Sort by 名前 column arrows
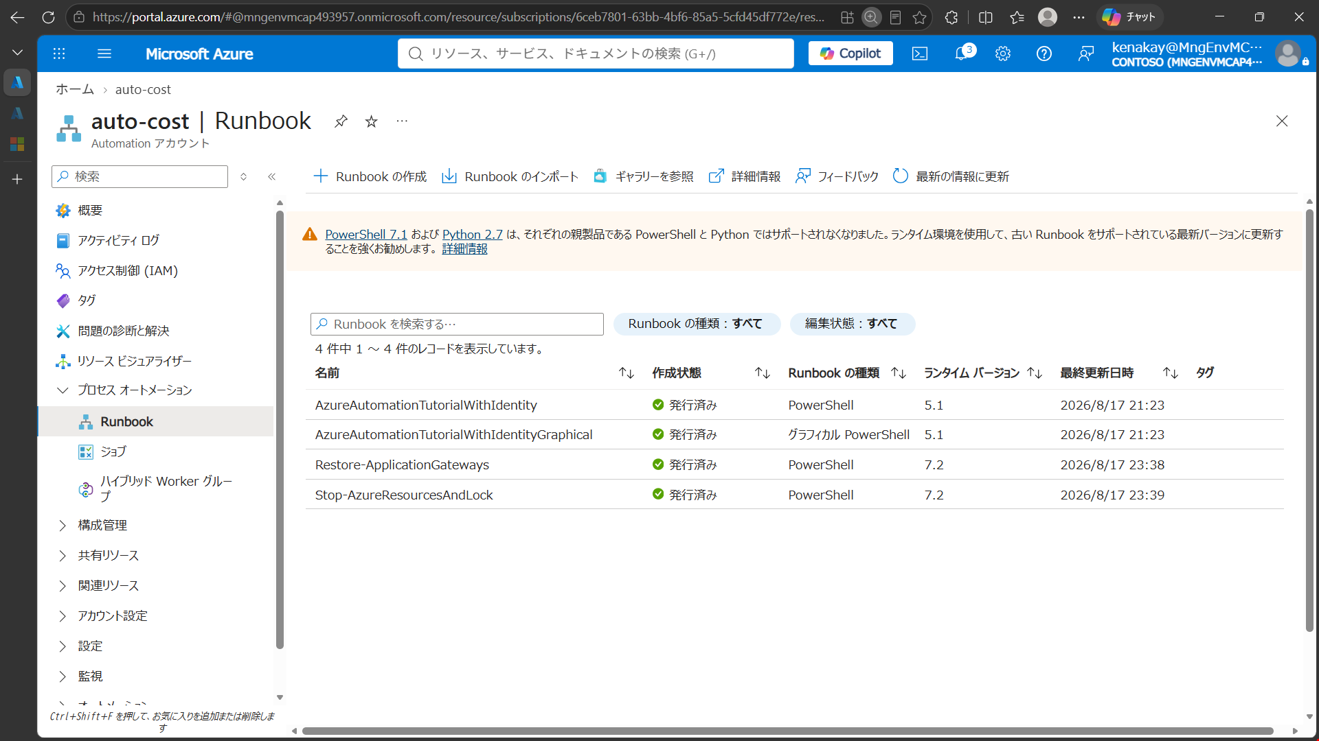The image size is (1319, 741). point(626,373)
